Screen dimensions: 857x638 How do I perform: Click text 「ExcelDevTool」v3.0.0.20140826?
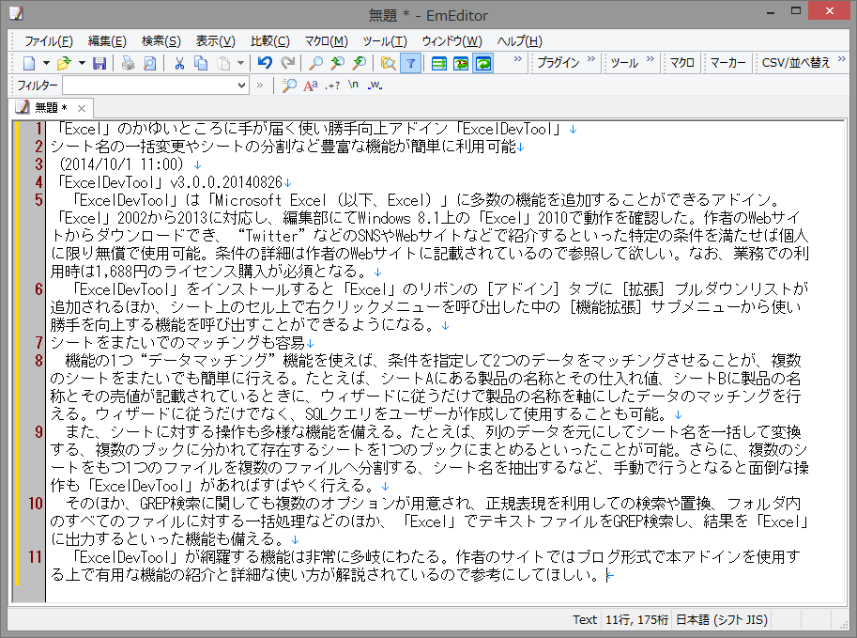(x=169, y=182)
